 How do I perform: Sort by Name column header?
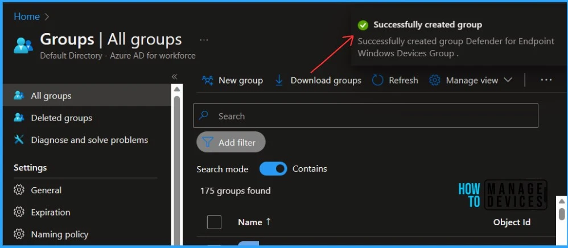250,222
